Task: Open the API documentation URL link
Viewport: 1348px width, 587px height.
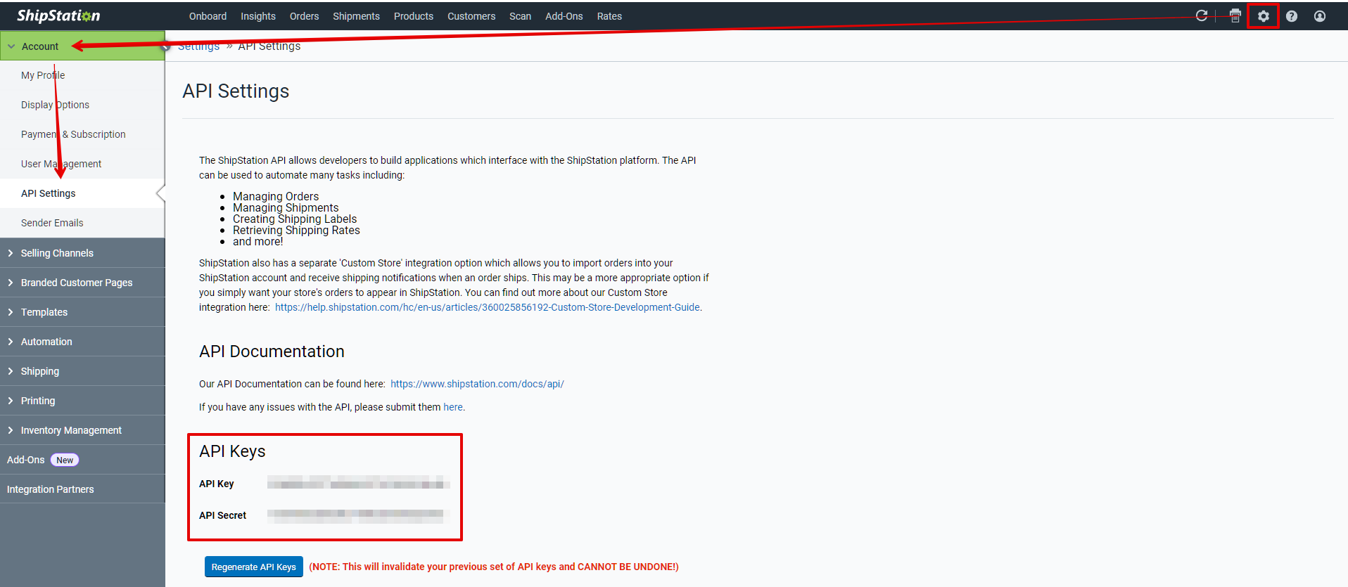Action: pos(477,384)
